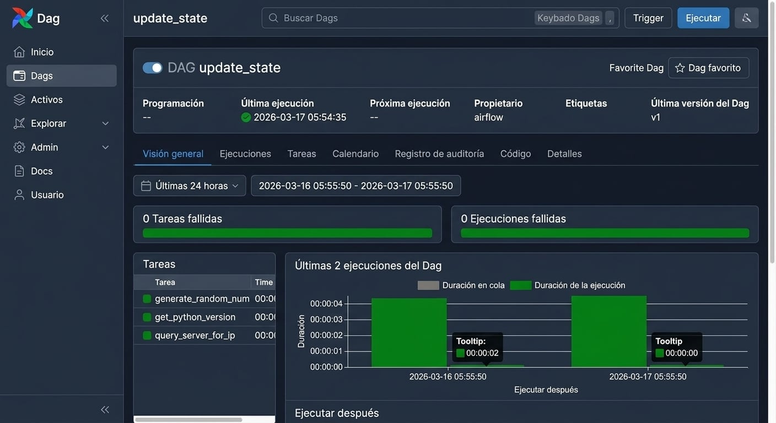This screenshot has width=776, height=423.
Task: Toggle Duración de la ejecución legend entry
Action: click(568, 285)
